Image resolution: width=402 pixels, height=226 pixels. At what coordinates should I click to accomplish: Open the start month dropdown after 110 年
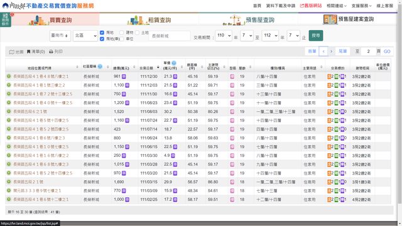tap(247, 35)
